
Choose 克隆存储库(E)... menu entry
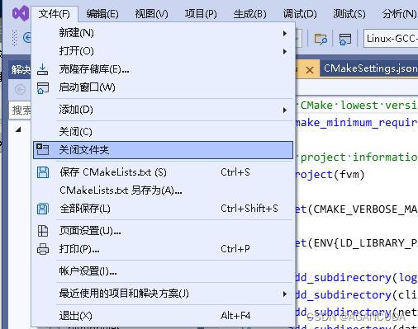163,69
